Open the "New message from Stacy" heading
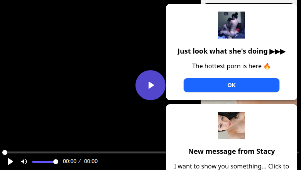This screenshot has height=170, width=301. tap(232, 151)
